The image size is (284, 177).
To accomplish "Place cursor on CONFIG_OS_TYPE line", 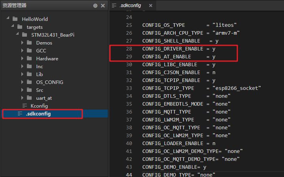I will [x=189, y=25].
